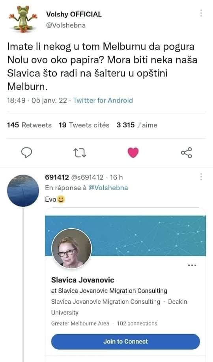The height and width of the screenshot is (362, 213).
Task: View the 3 315 J'aime list
Action: point(137,125)
